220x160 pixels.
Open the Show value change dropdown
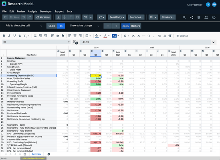click(85, 26)
